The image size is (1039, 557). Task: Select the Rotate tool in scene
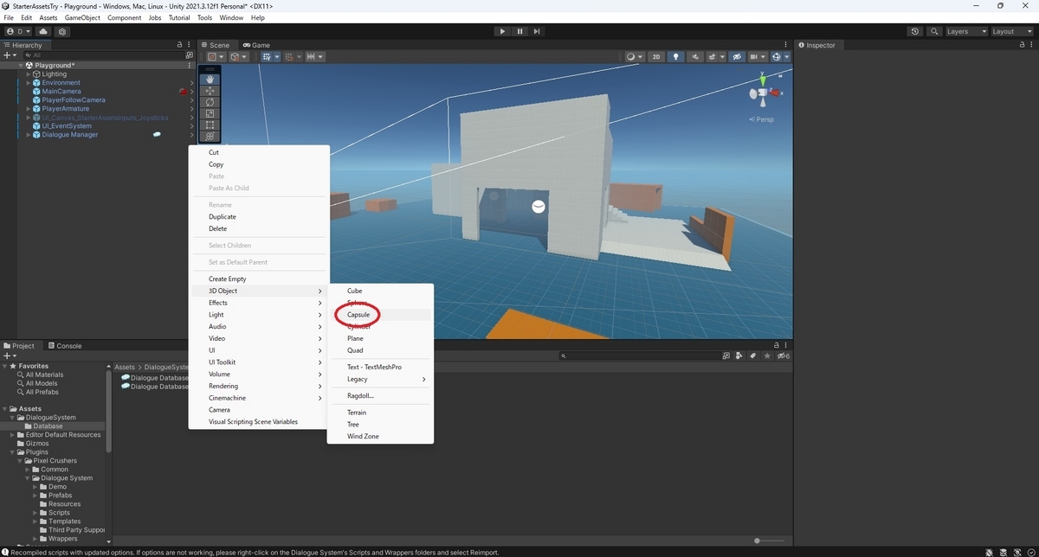[210, 102]
